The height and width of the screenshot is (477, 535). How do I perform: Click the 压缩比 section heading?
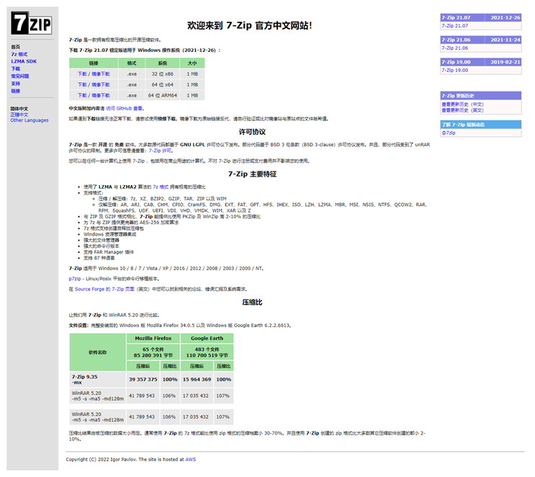[252, 302]
